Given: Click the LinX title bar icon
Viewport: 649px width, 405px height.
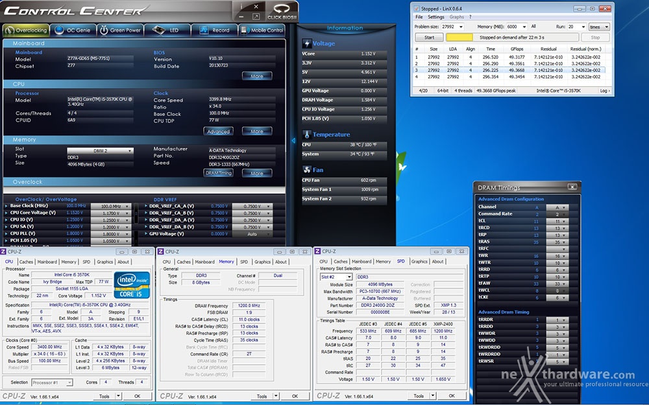Looking at the screenshot, I should click(x=417, y=8).
